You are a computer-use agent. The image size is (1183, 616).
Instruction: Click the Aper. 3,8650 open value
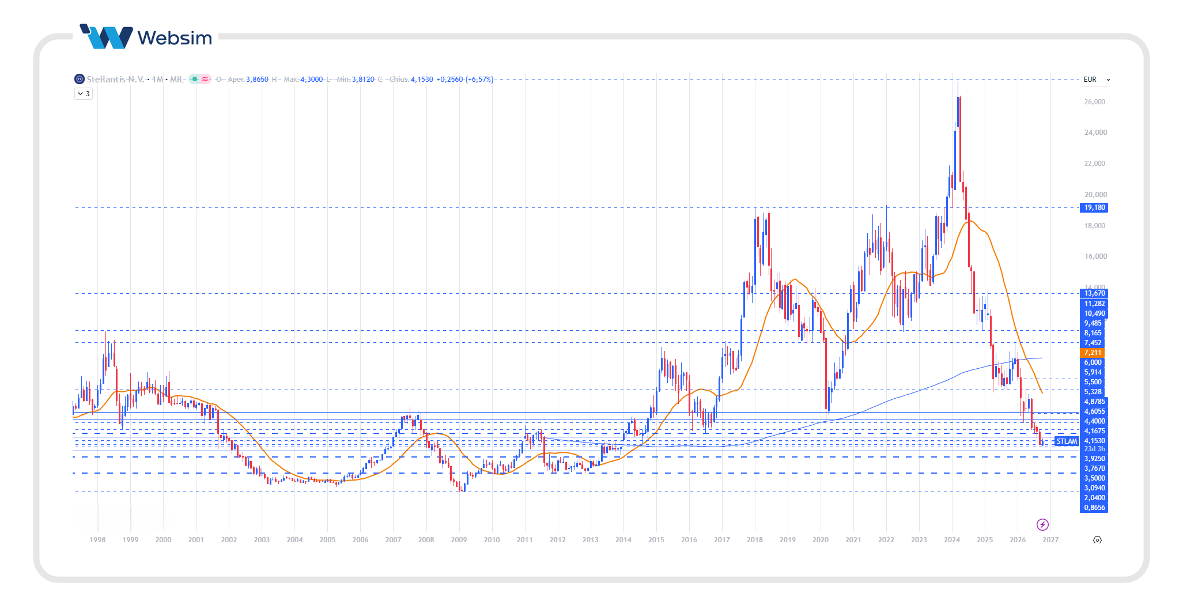point(248,80)
